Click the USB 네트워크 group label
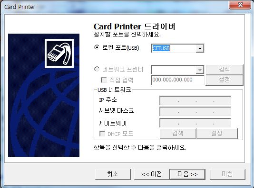Image resolution: width=254 pixels, height=188 pixels. (114, 90)
